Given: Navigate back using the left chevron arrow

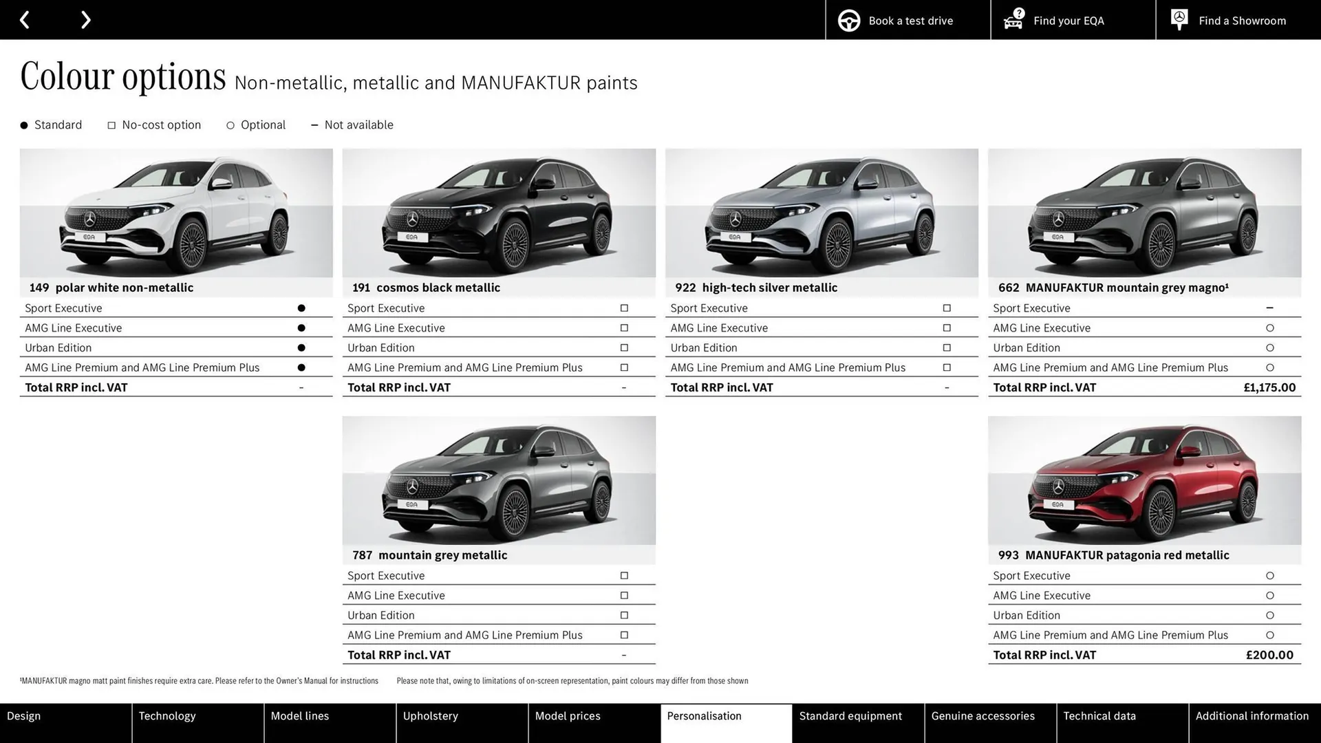Looking at the screenshot, I should coord(25,19).
